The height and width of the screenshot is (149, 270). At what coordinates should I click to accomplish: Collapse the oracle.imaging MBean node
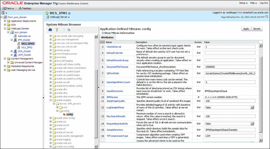pyautogui.click(x=51, y=100)
